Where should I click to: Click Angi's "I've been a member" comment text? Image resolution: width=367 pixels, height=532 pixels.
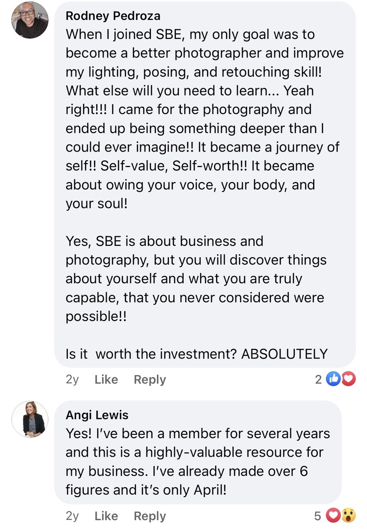pyautogui.click(x=197, y=462)
